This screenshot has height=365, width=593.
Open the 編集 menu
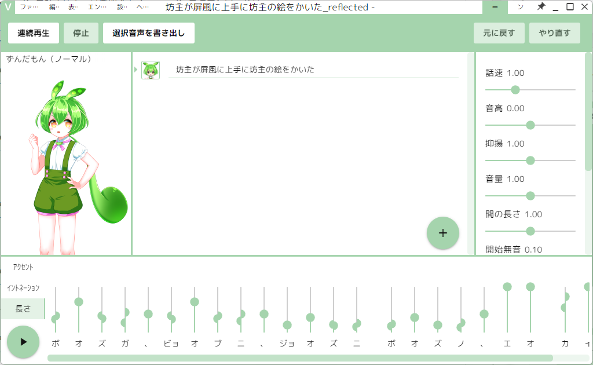click(x=54, y=7)
